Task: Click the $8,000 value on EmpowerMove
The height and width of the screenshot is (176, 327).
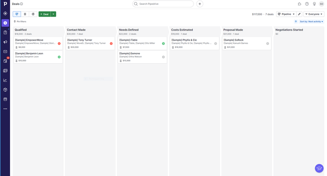Action: [22, 47]
